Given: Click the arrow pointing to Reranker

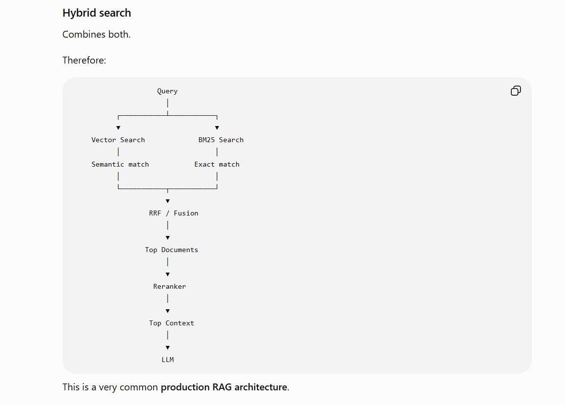Looking at the screenshot, I should pyautogui.click(x=168, y=275).
